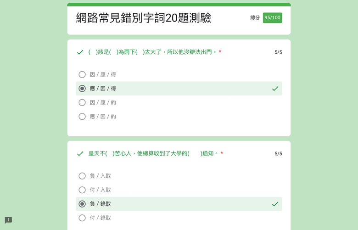Click the question text about 雨下太大了

(152, 52)
